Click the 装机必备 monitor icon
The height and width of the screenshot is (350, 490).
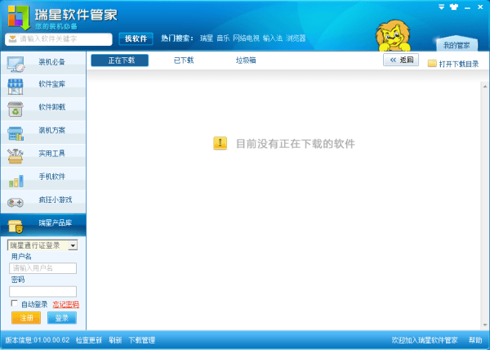(x=16, y=65)
